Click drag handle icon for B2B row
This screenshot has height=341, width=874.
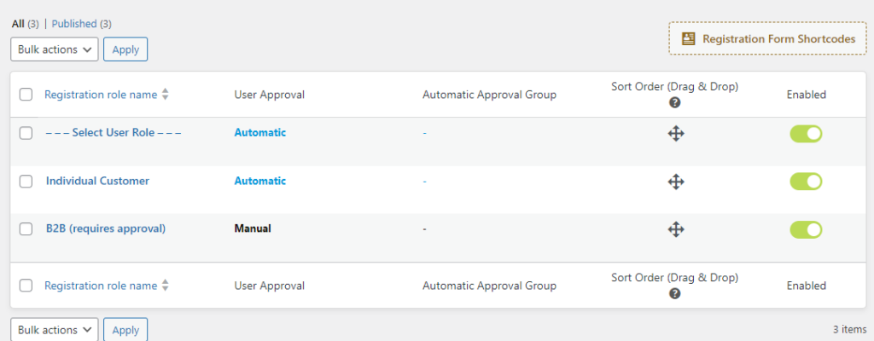click(675, 228)
